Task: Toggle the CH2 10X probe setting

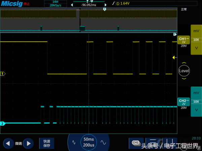Action: coord(196,102)
